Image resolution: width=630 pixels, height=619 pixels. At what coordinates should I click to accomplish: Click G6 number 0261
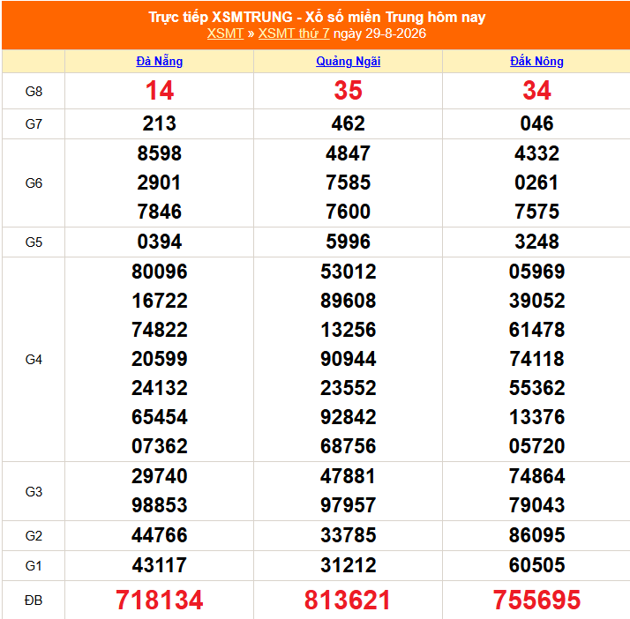[536, 183]
